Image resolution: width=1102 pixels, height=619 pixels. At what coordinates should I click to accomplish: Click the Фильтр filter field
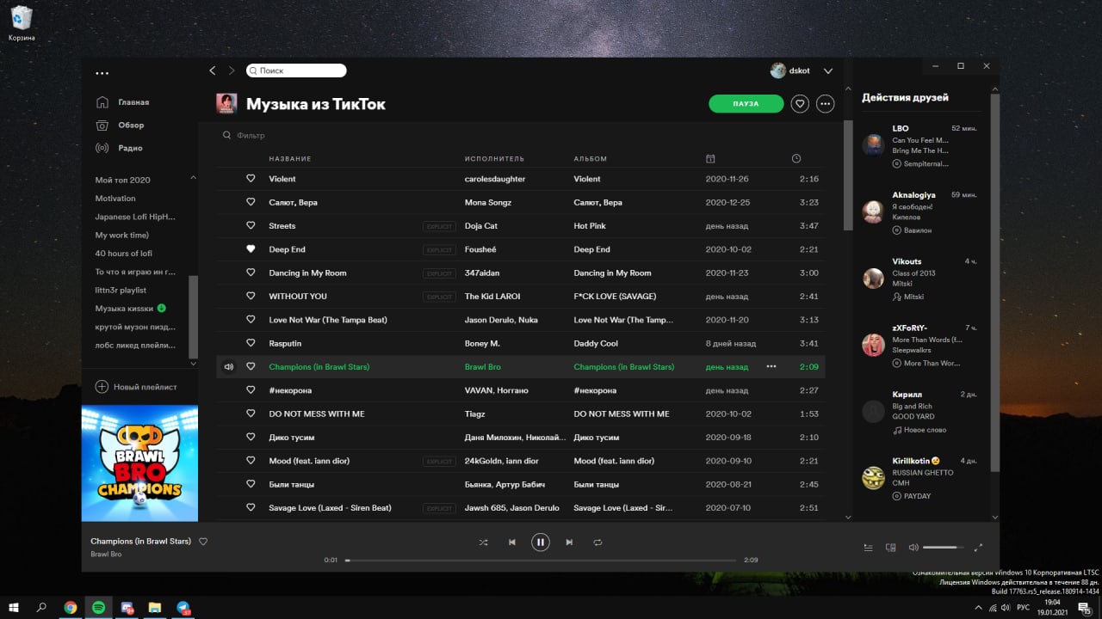click(251, 135)
